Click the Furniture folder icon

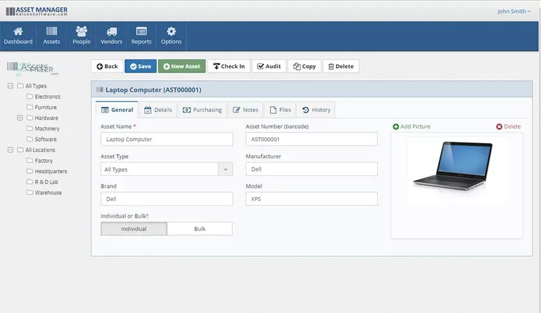click(x=30, y=107)
